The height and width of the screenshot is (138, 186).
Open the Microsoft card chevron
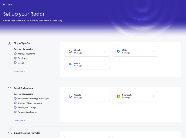click(153, 96)
